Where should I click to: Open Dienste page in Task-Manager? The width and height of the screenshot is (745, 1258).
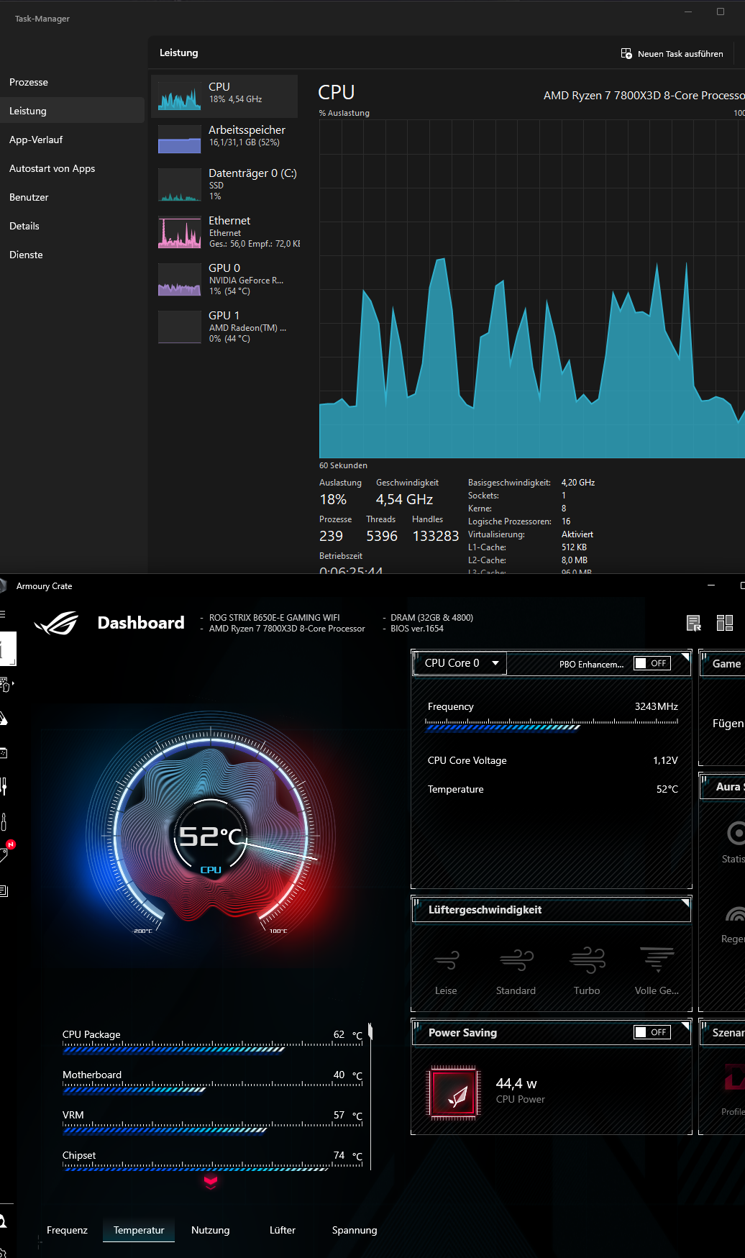tap(72, 255)
